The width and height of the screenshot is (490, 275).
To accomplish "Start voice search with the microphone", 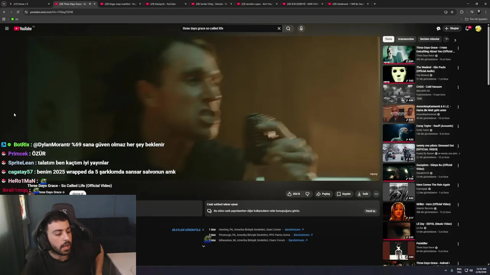I will (301, 28).
